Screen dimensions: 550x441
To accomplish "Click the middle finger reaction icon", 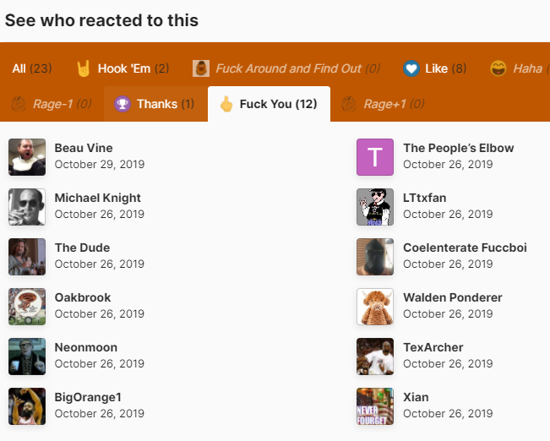I will [226, 104].
